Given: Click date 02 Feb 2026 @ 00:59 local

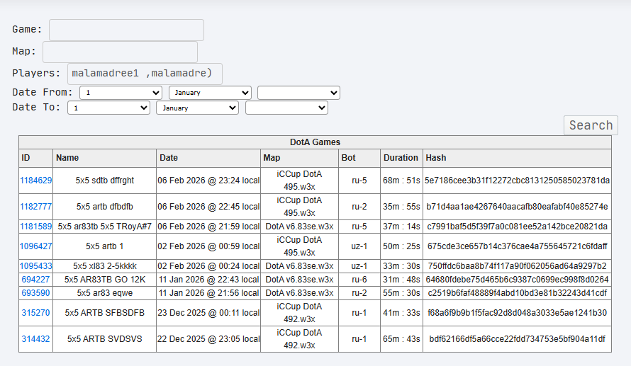Looking at the screenshot, I should (x=208, y=246).
